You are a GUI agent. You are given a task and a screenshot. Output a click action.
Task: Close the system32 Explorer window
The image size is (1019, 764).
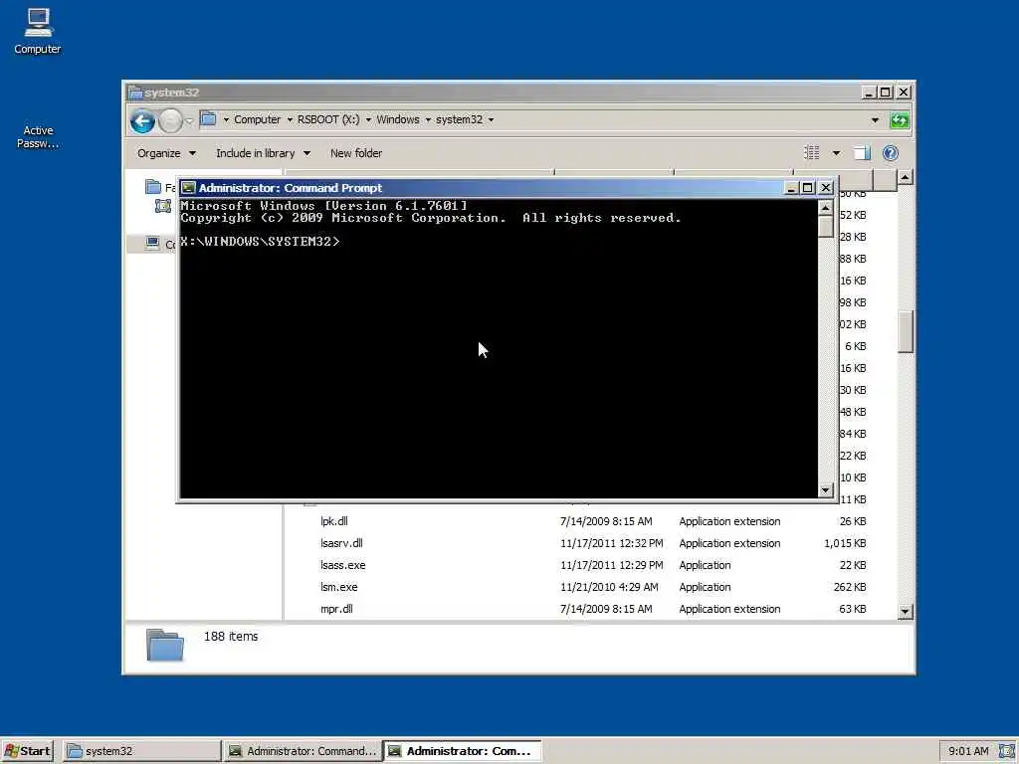904,93
